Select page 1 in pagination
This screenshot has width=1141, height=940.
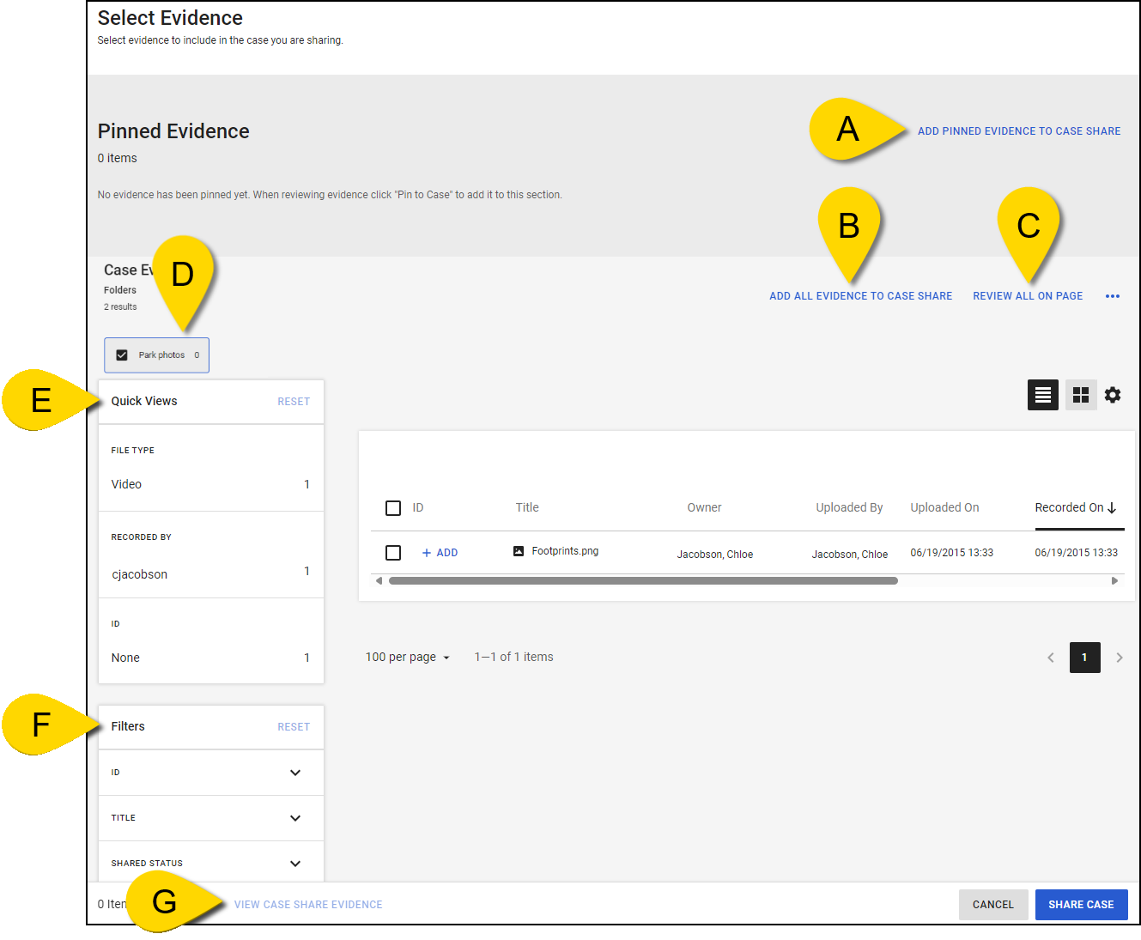coord(1085,658)
